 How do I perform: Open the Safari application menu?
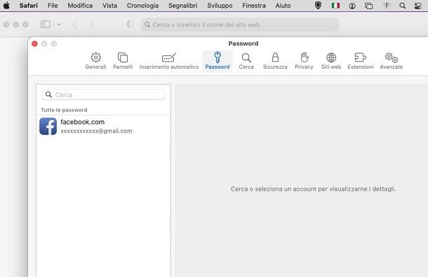click(x=28, y=6)
